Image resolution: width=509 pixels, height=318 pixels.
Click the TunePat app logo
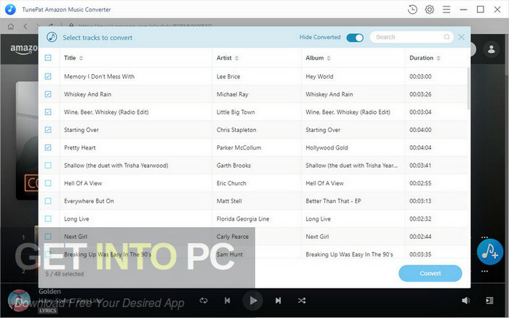point(10,9)
